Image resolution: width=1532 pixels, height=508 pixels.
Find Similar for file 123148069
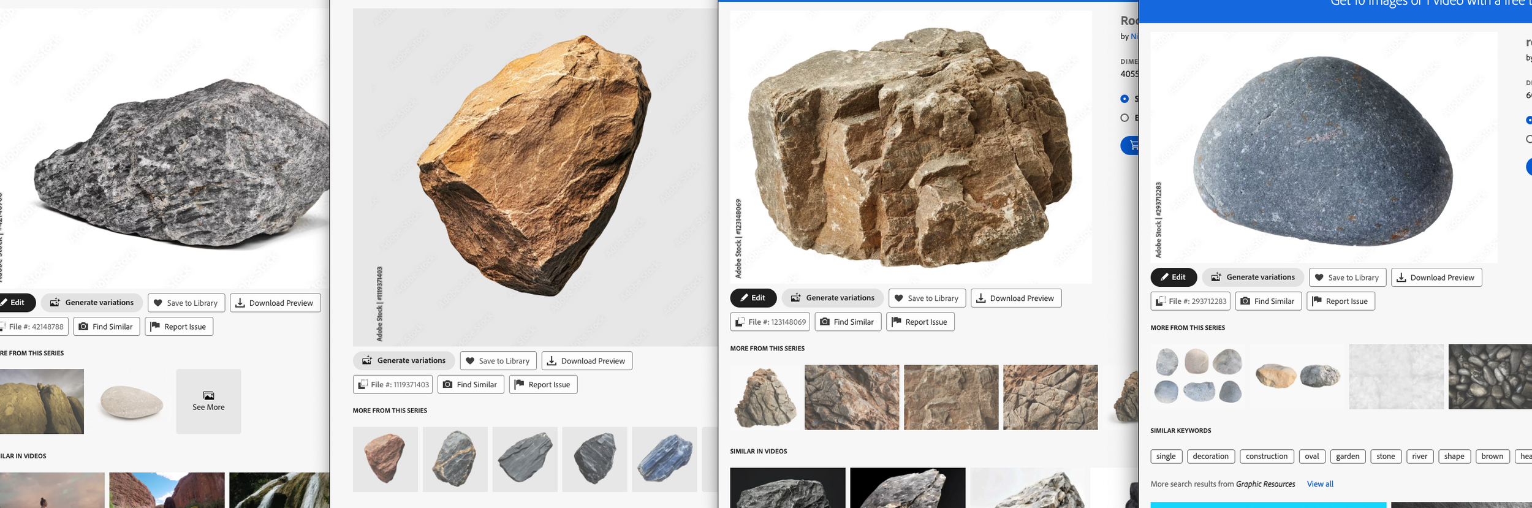848,322
